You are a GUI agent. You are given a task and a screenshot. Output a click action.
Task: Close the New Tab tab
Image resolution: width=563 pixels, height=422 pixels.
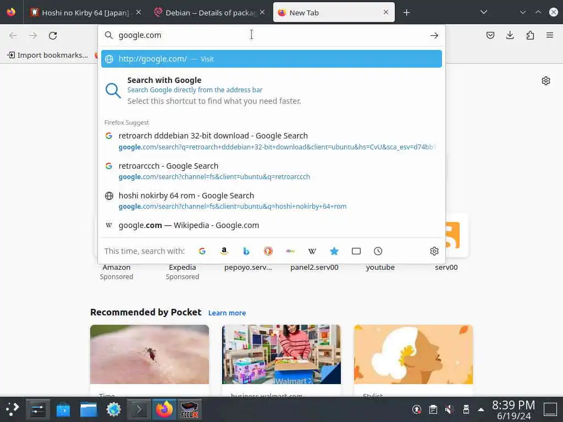click(386, 12)
